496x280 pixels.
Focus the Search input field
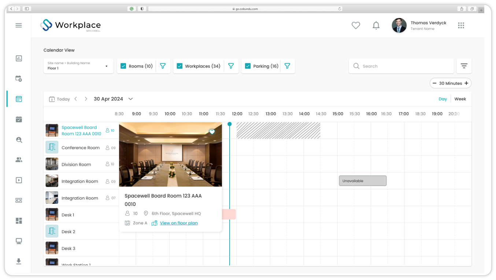point(401,66)
